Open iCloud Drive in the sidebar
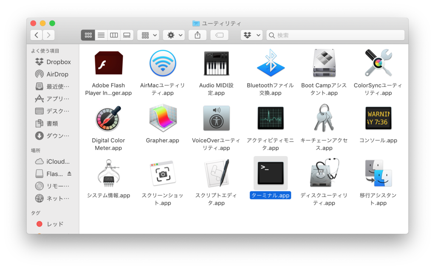This screenshot has width=435, height=269. point(53,161)
